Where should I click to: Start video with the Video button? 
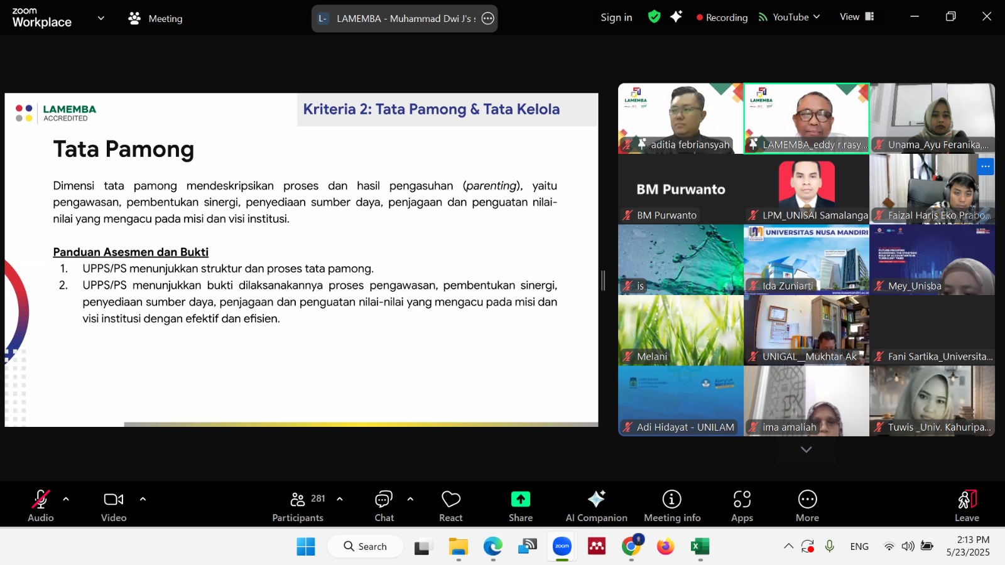(114, 505)
